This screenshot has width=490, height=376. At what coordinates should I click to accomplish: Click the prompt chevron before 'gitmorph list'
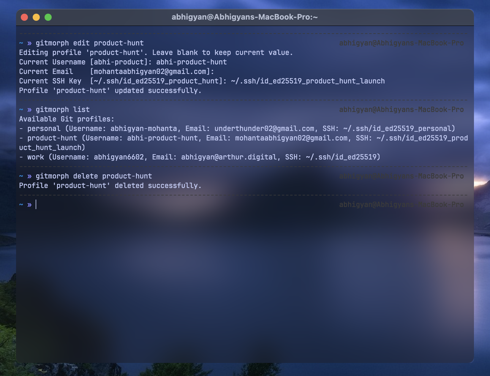point(29,110)
